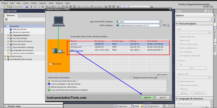Click the Open project toolbar icon
This screenshot has height=108, width=217.
click(x=7, y=7)
